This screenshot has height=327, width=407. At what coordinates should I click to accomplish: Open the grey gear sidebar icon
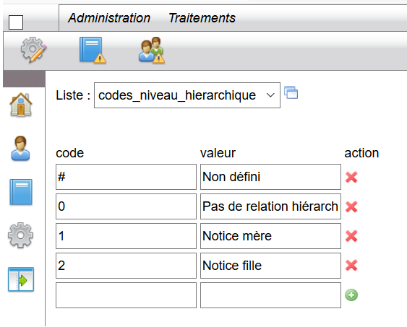pyautogui.click(x=20, y=235)
